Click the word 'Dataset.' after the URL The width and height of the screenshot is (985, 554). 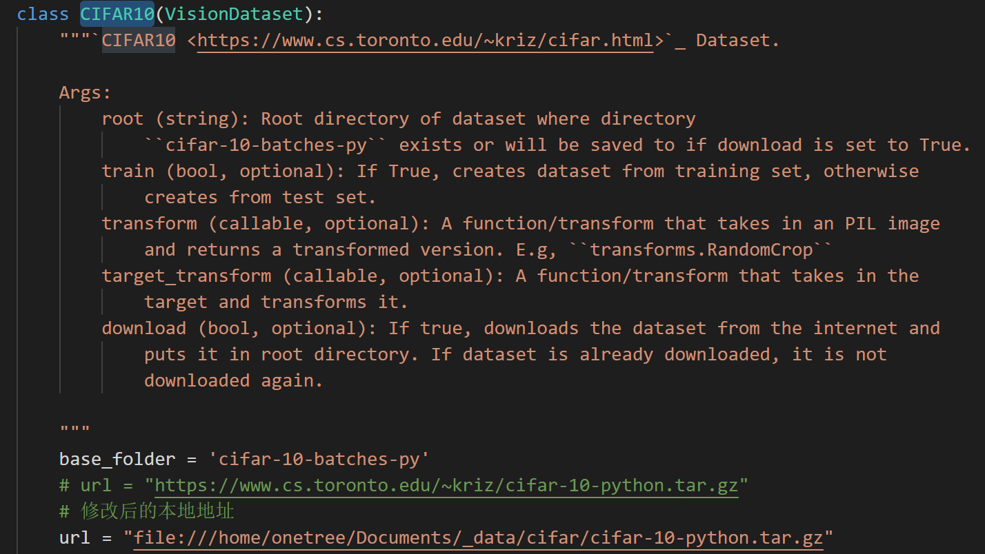(737, 41)
